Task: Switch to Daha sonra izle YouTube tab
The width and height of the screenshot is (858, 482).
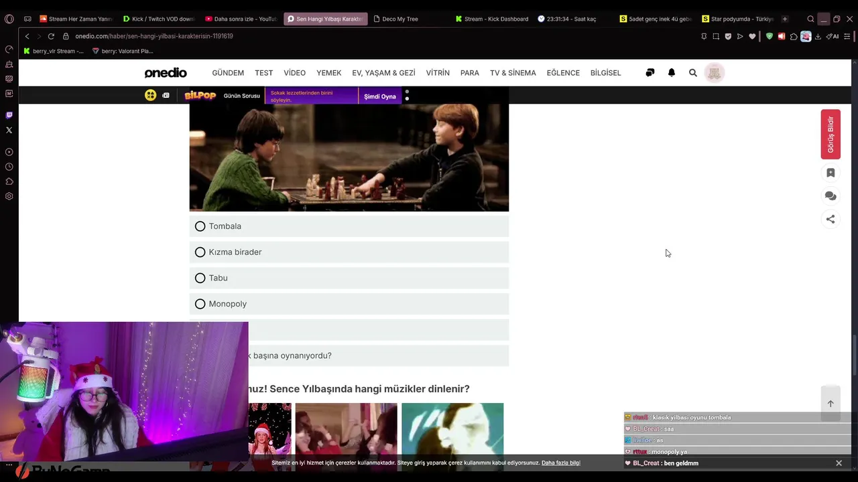Action: [x=241, y=19]
